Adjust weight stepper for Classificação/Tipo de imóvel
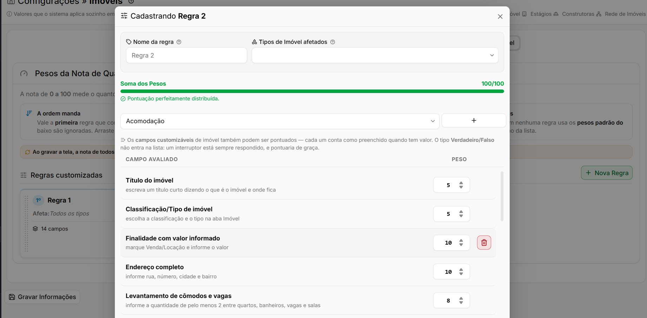The image size is (647, 318). [x=461, y=214]
